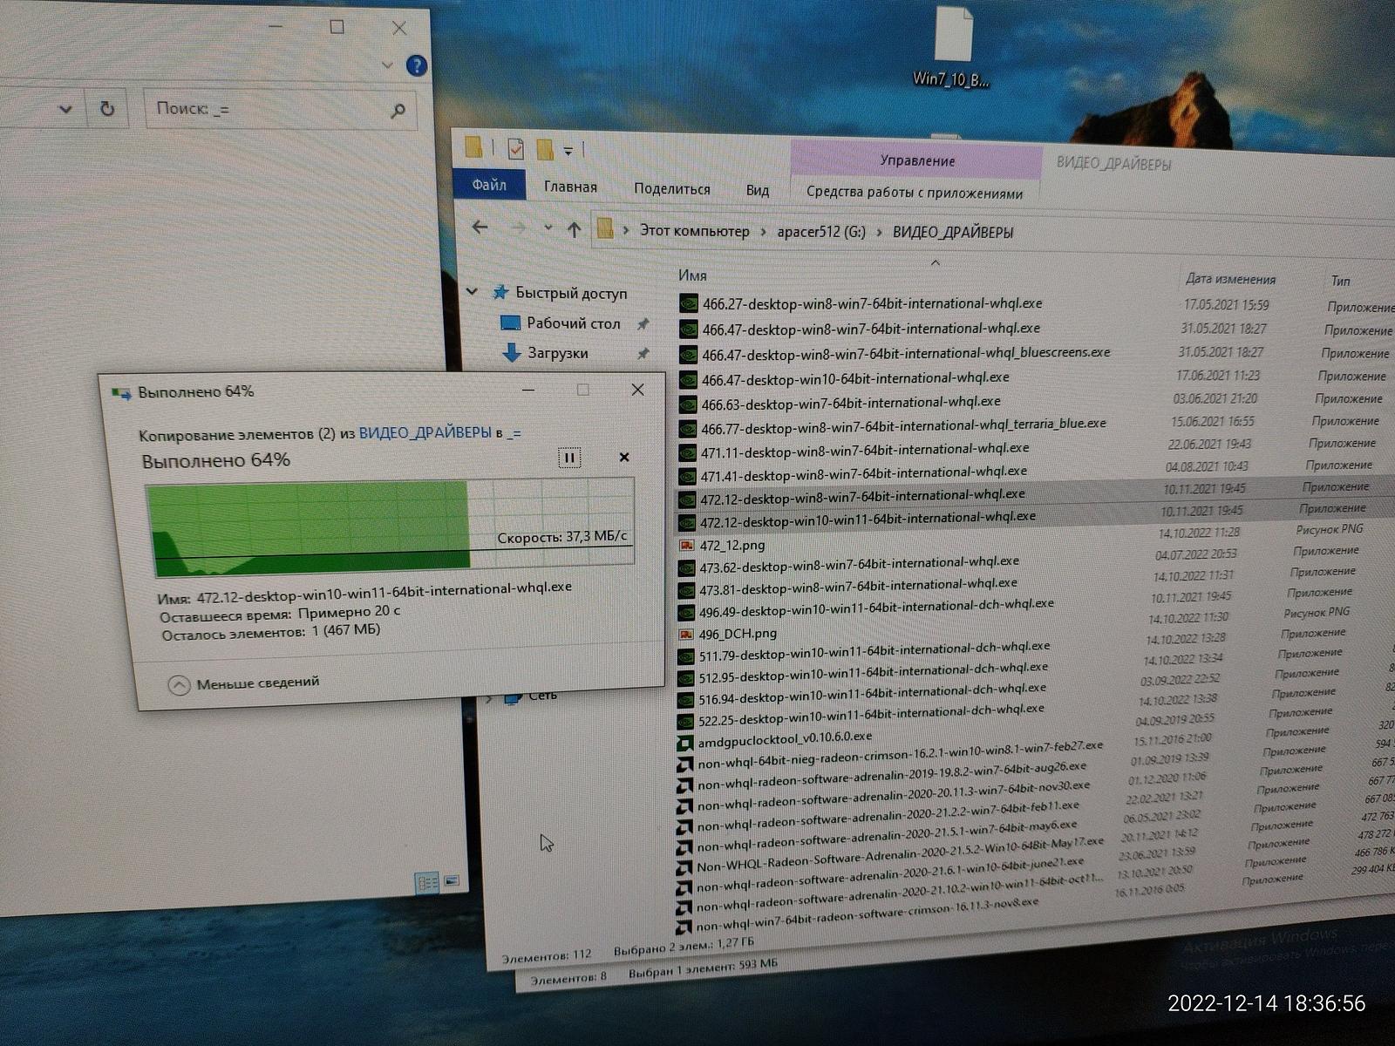This screenshot has height=1046, width=1395.
Task: Pause the file copy operation
Action: 569,457
